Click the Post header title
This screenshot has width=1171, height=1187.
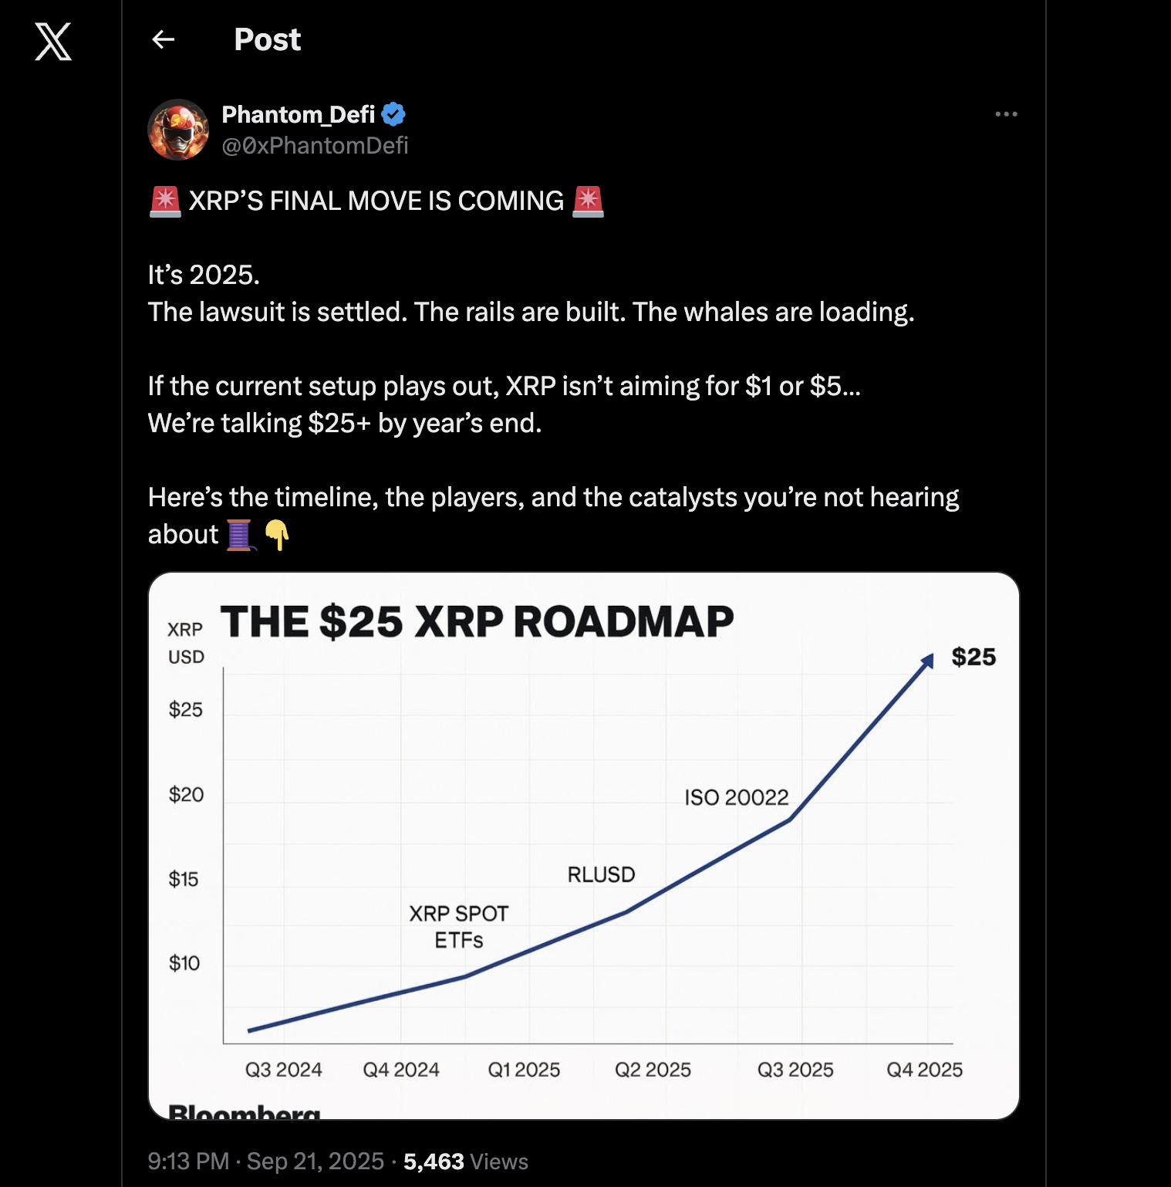tap(267, 39)
